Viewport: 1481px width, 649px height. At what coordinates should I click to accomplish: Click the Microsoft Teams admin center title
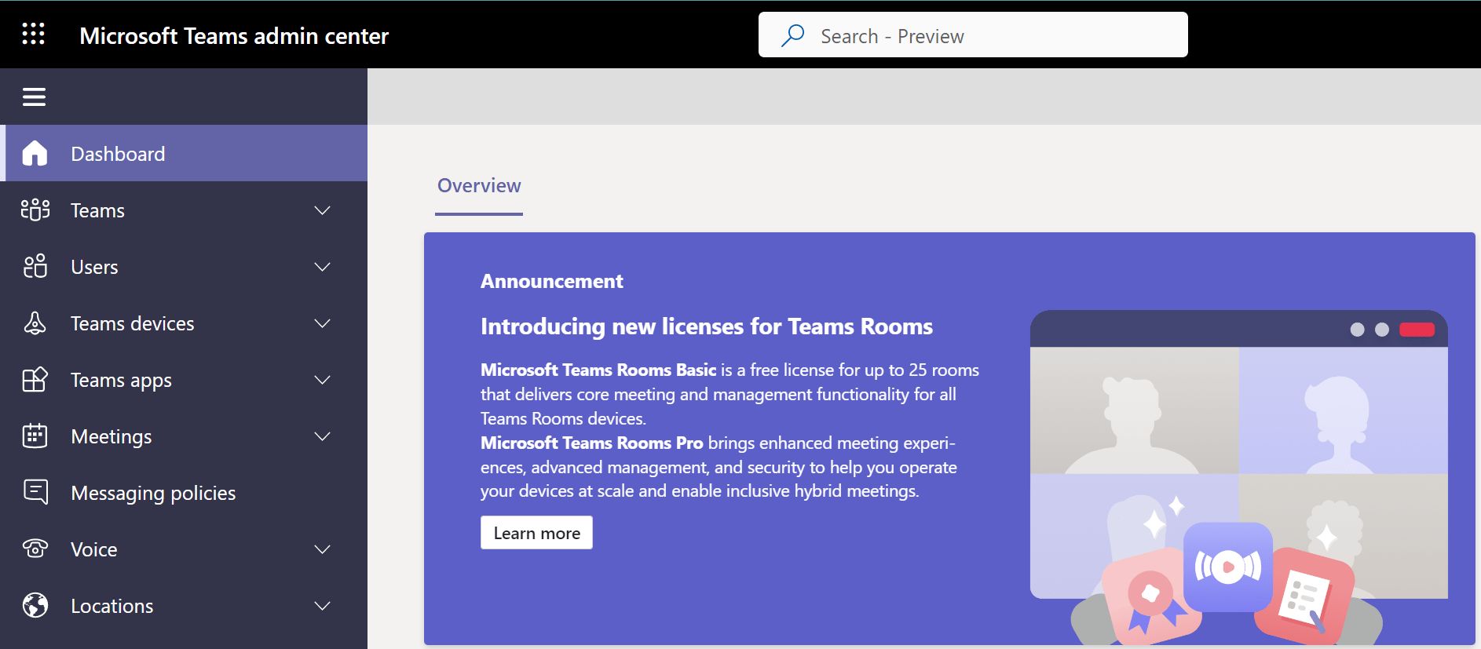(x=234, y=36)
